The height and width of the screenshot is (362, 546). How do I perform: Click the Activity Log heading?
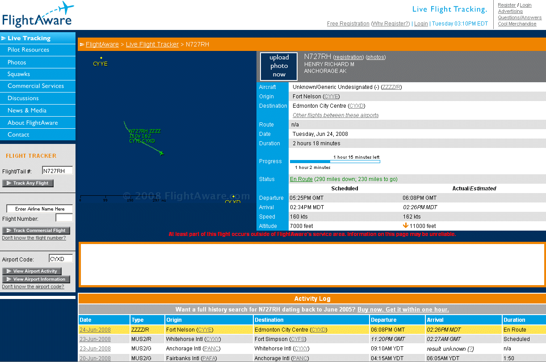point(312,299)
